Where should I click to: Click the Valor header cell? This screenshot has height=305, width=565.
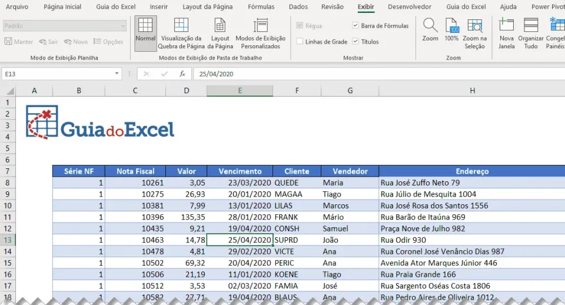pos(187,171)
